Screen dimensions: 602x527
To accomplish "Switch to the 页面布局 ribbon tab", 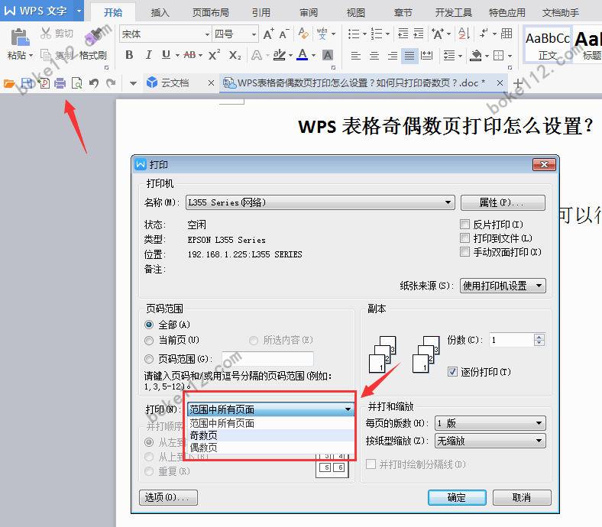I will pos(210,13).
